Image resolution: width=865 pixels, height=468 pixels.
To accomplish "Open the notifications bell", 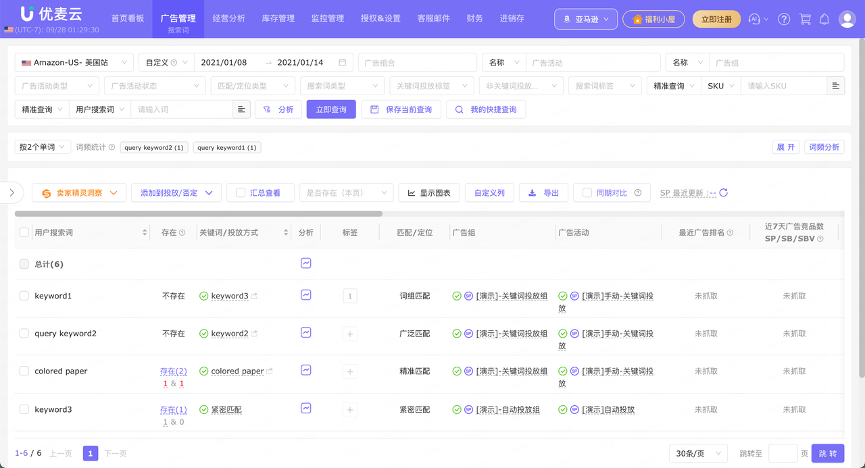I will click(824, 19).
